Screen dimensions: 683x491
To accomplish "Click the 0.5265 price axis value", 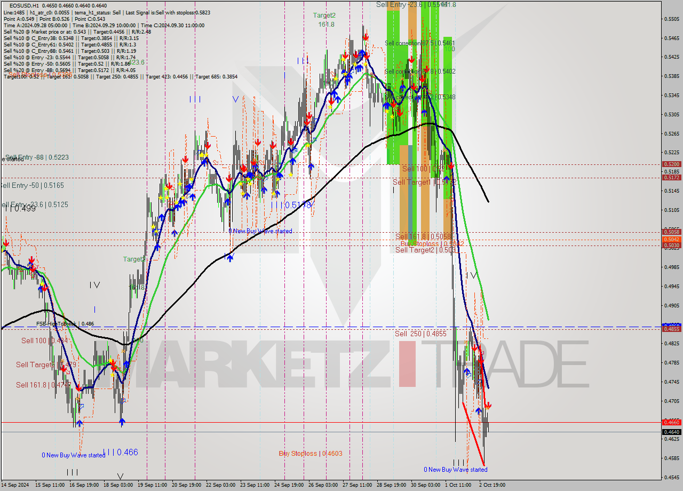I will pos(671,133).
